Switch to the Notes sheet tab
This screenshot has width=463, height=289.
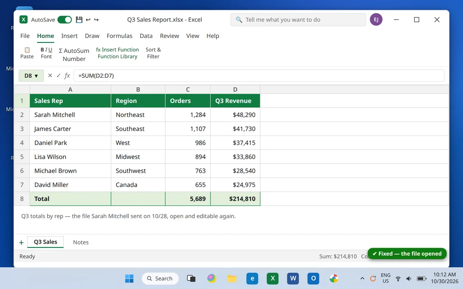point(80,242)
